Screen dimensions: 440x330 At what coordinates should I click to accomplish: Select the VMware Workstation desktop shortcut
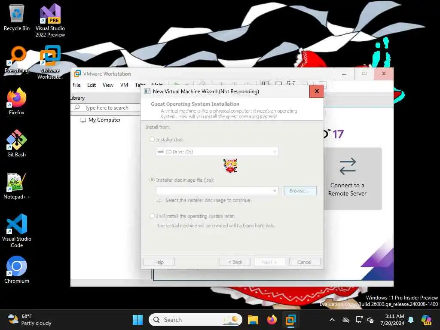coord(50,62)
